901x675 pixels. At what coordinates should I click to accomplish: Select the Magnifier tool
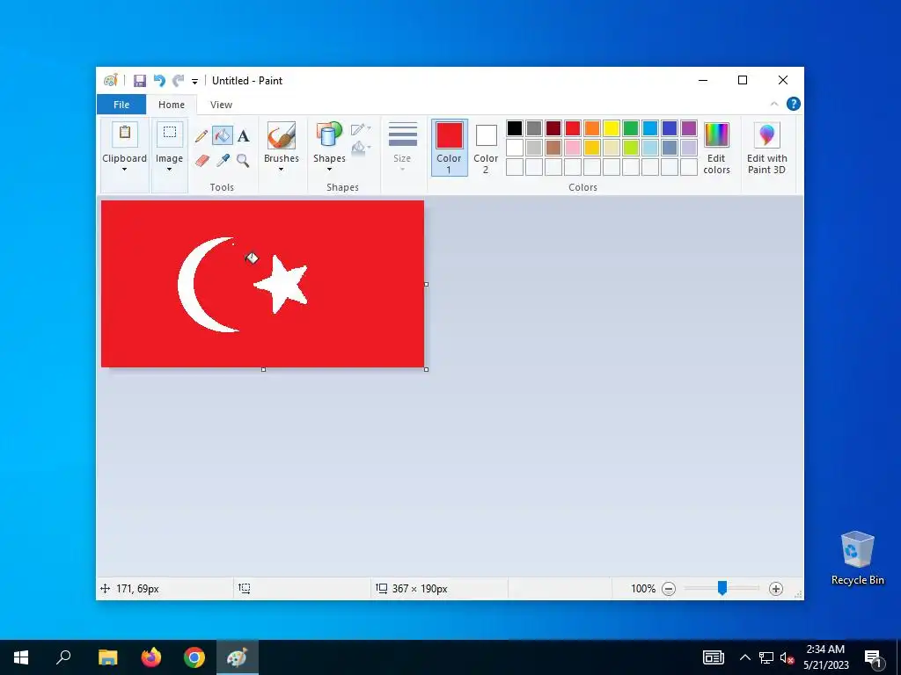click(x=243, y=160)
